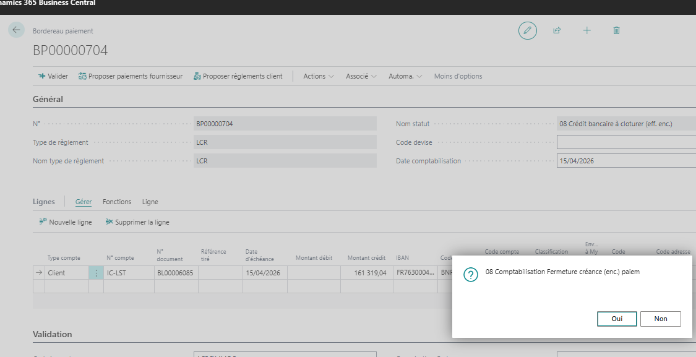Click Proposer règlements client

[238, 76]
